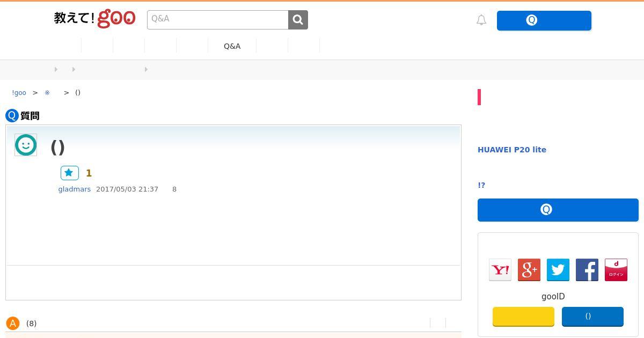Select the Q&A navigation tab
Viewport: 644px width, 338px height.
click(232, 46)
